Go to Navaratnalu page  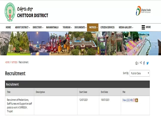pos(52,27)
